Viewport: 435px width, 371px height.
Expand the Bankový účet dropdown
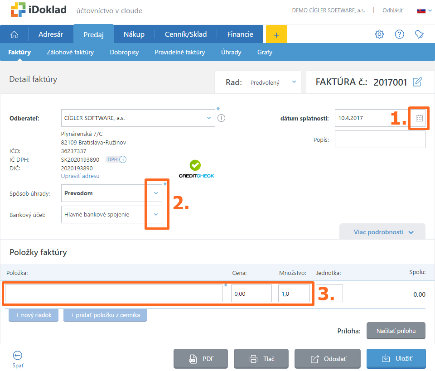point(156,214)
